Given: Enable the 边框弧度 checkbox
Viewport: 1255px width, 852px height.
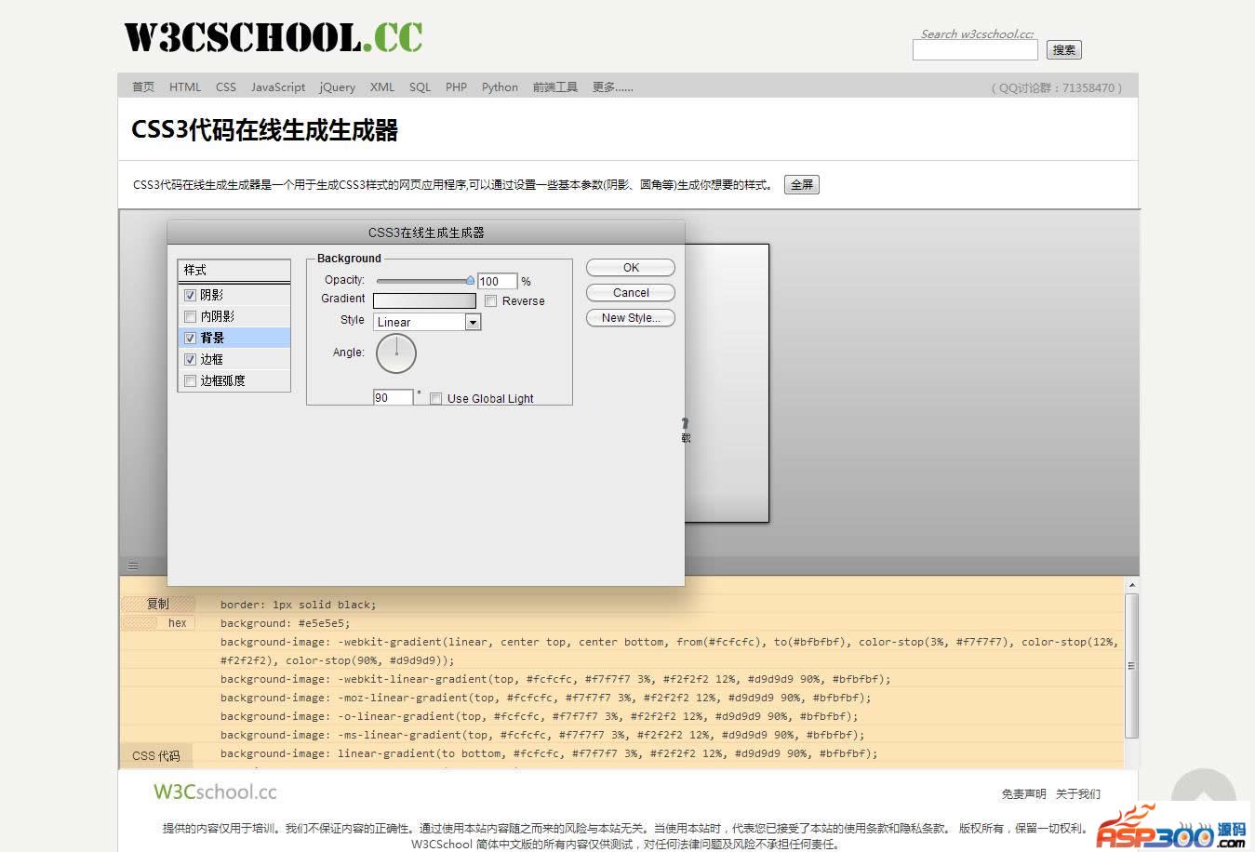Looking at the screenshot, I should tap(190, 380).
